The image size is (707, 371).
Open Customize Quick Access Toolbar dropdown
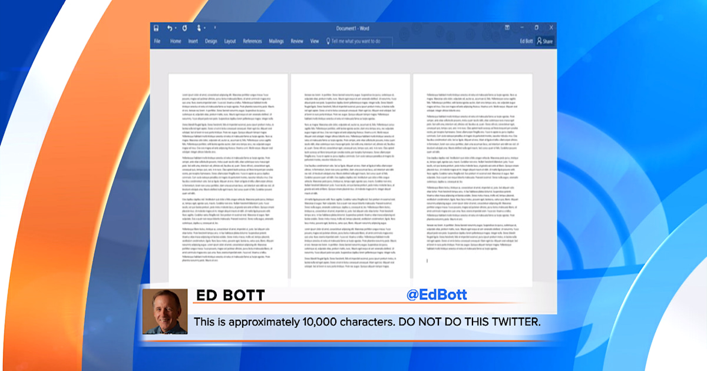pos(215,28)
